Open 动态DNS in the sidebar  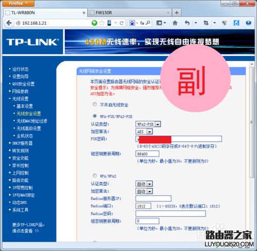click(20, 202)
